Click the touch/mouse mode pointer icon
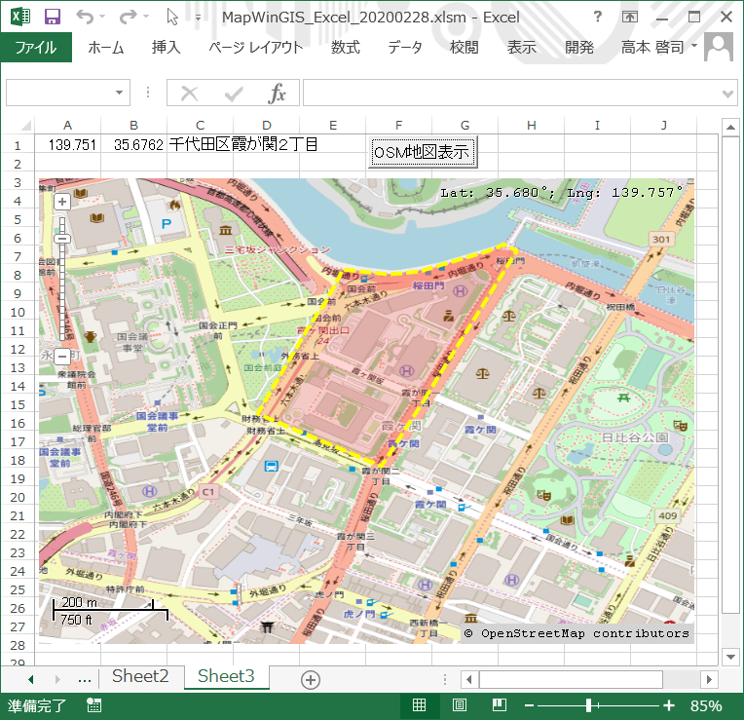 point(172,18)
